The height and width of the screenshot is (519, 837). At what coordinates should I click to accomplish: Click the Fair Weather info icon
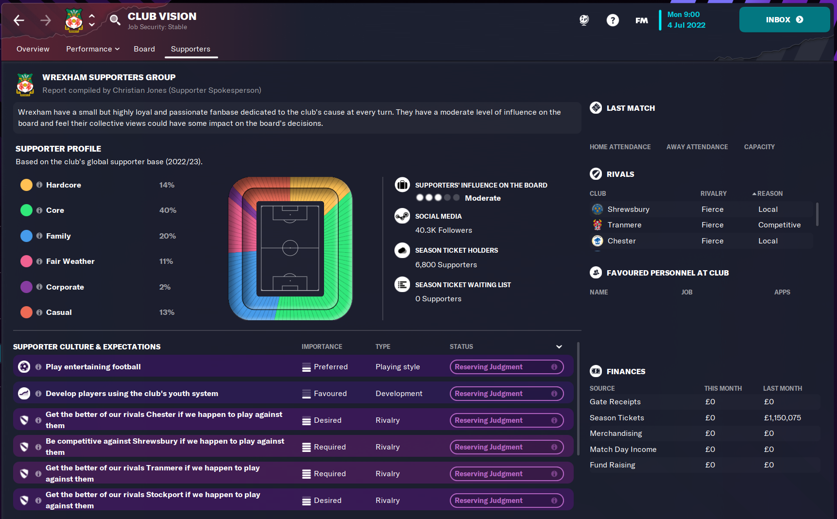coord(39,261)
